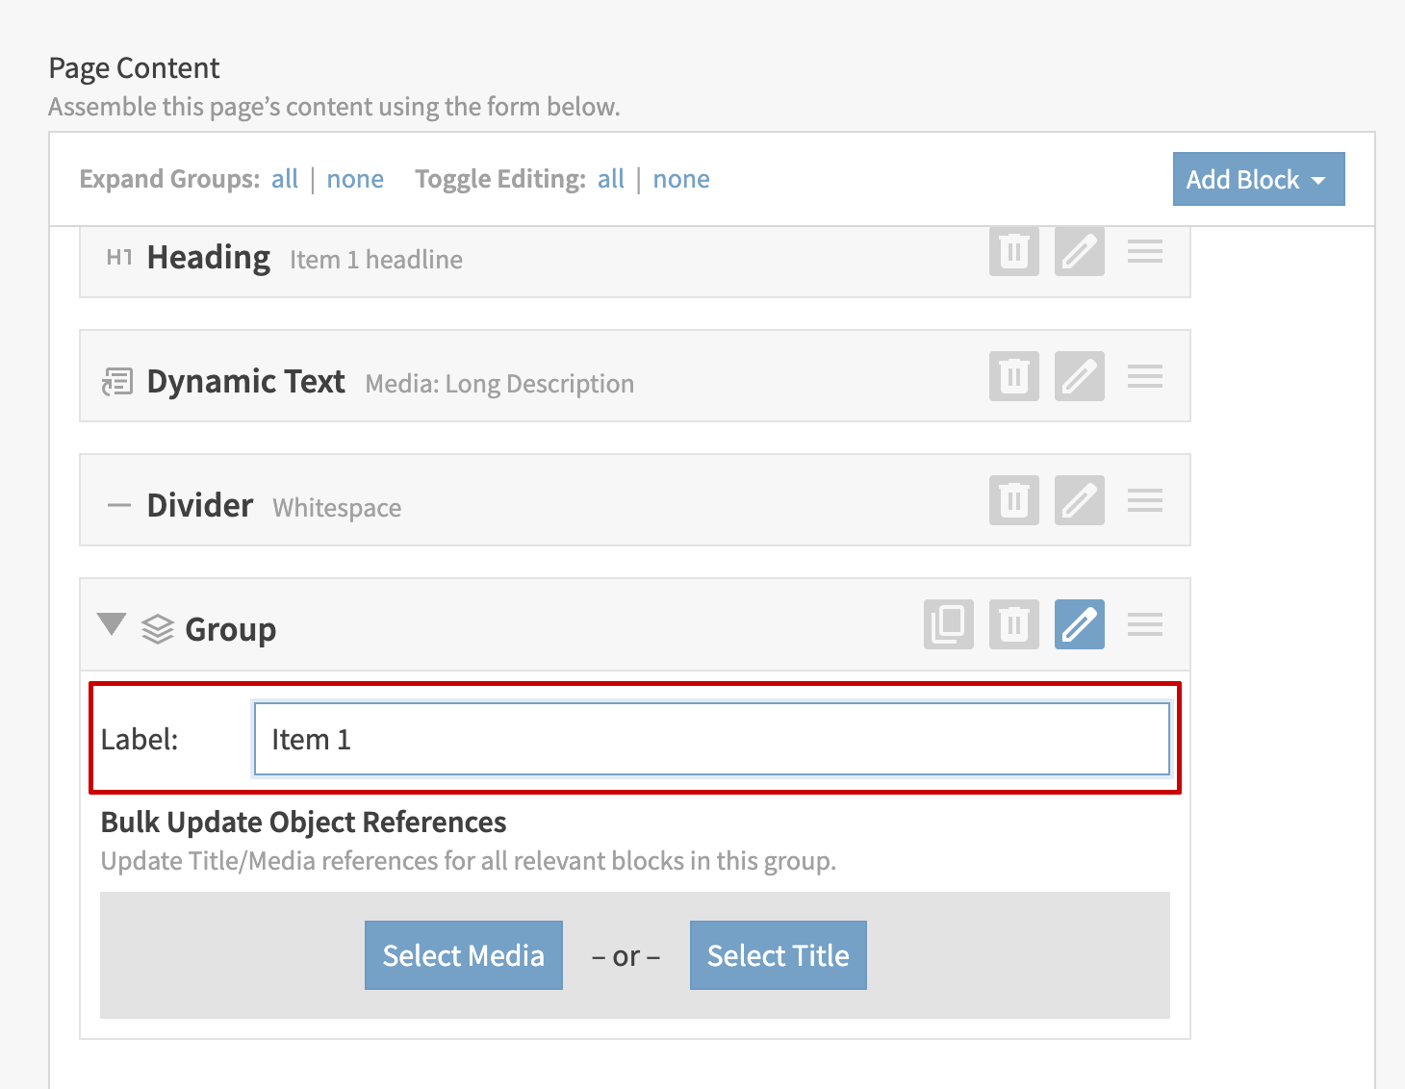
Task: Click the Select Media button
Action: (463, 954)
